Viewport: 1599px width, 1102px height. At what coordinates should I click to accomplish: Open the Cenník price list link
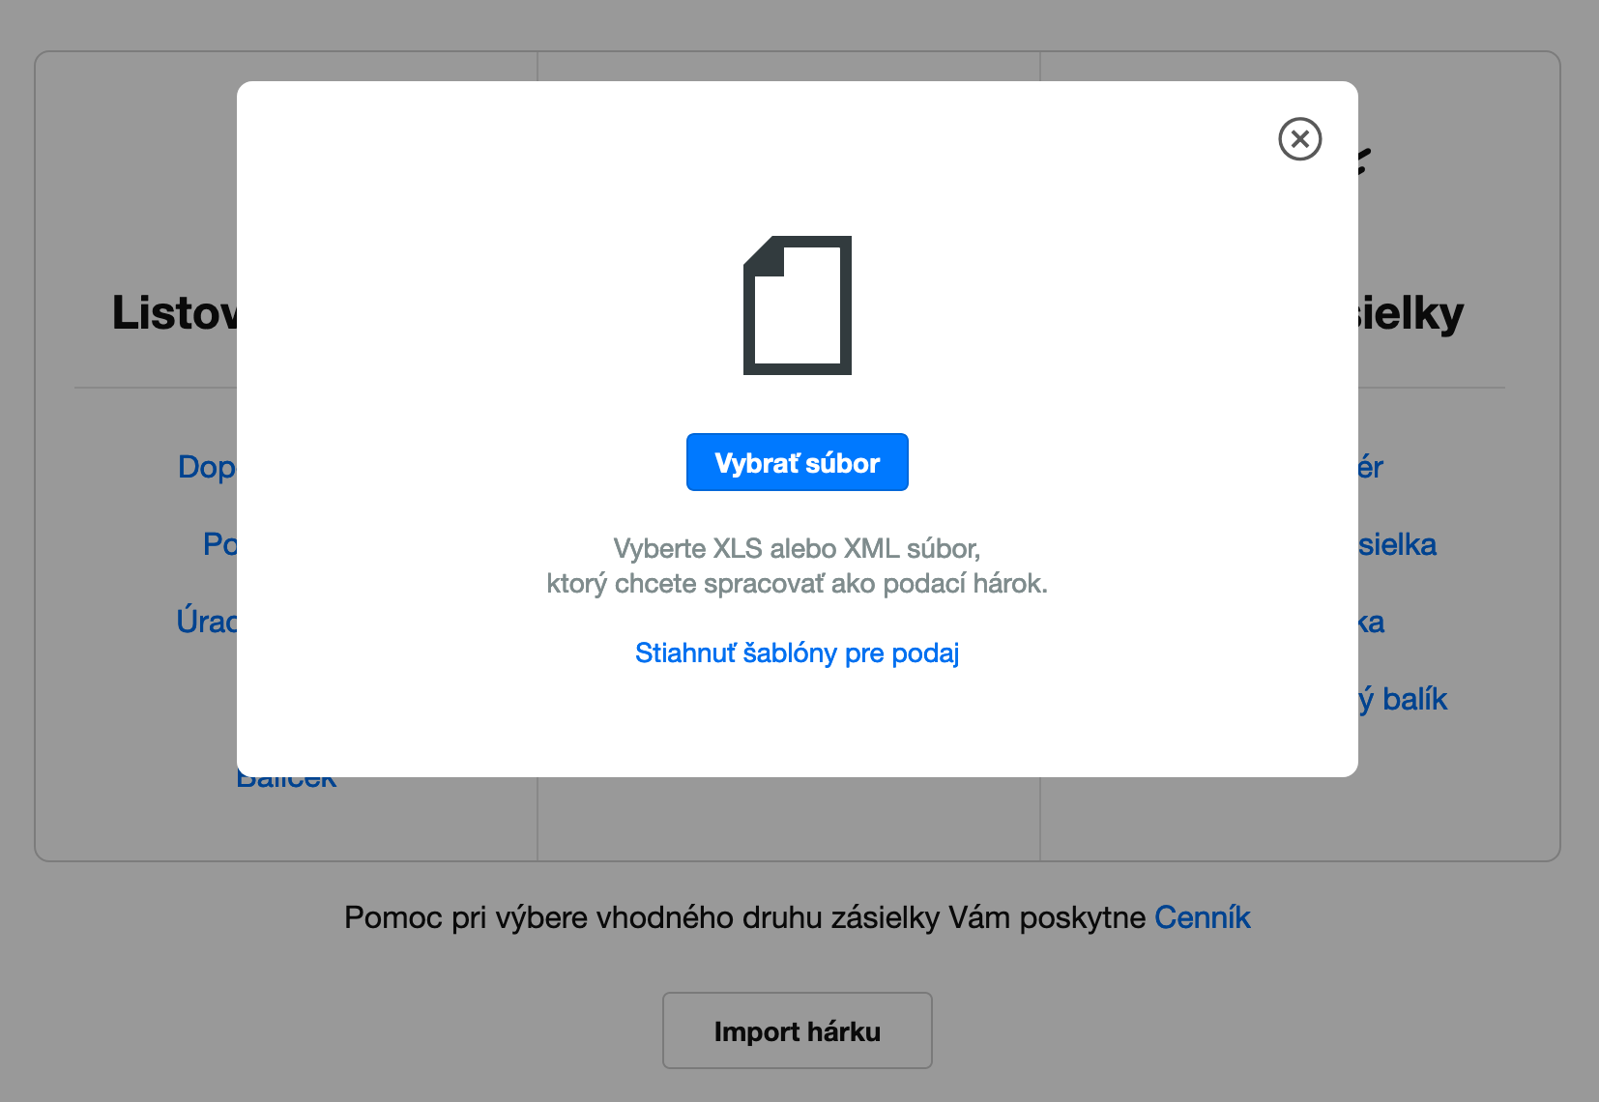(x=1203, y=917)
